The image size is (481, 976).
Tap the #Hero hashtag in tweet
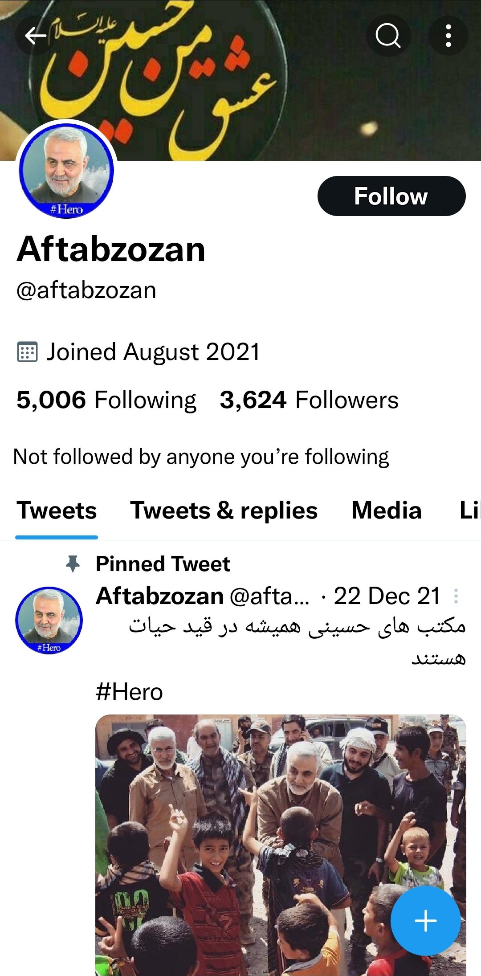coord(129,692)
